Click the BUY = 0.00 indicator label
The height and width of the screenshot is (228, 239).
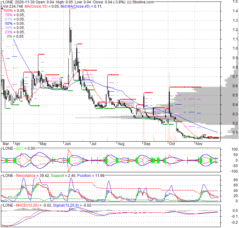pos(26,148)
